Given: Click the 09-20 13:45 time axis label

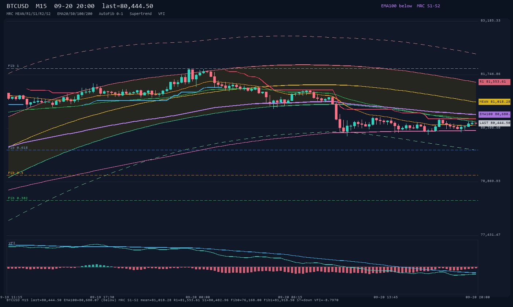Looking at the screenshot, I should point(386,297).
